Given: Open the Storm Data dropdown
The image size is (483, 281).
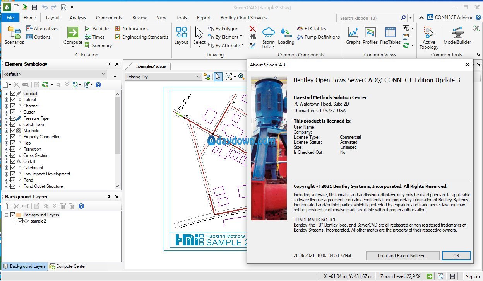Looking at the screenshot, I should pyautogui.click(x=268, y=37).
